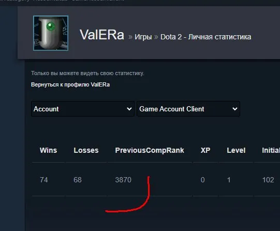This screenshot has width=280, height=231.
Task: Click the chevron arrow on Account dropdown
Action: [x=129, y=109]
